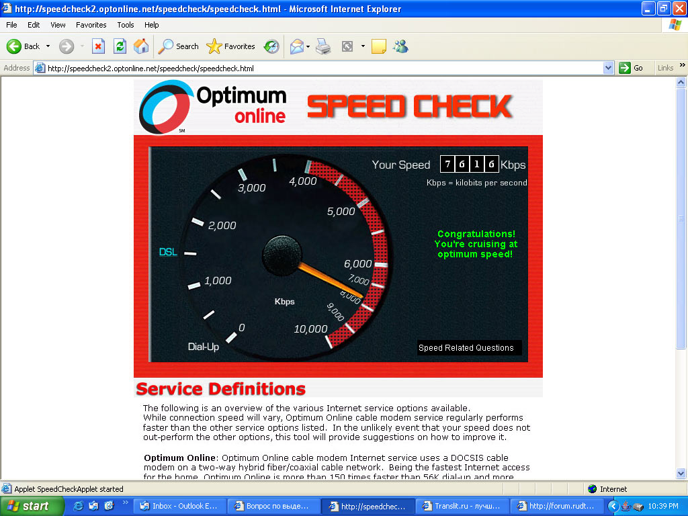Viewport: 688px width, 516px height.
Task: Click the hardware device tray icon
Action: tap(638, 507)
